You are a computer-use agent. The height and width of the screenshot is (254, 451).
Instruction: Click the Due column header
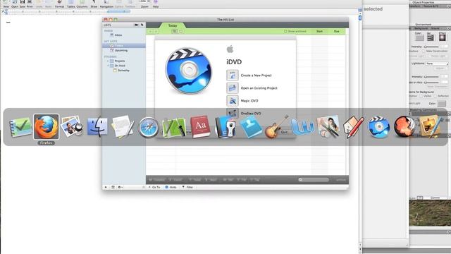point(337,31)
